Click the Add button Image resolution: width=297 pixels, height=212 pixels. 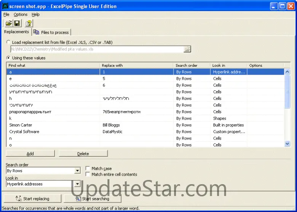tap(30, 154)
